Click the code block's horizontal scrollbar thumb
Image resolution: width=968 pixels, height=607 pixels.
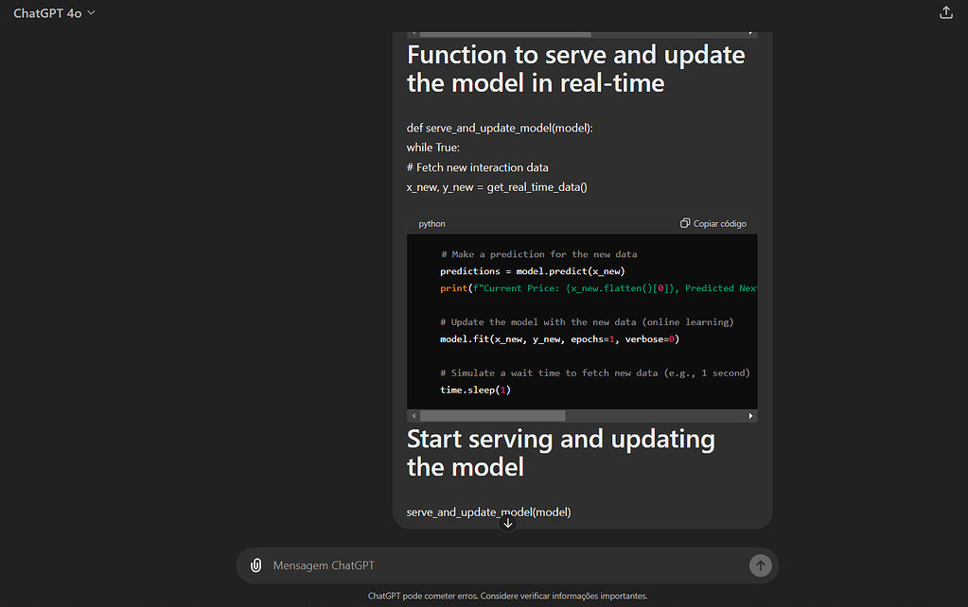click(493, 416)
